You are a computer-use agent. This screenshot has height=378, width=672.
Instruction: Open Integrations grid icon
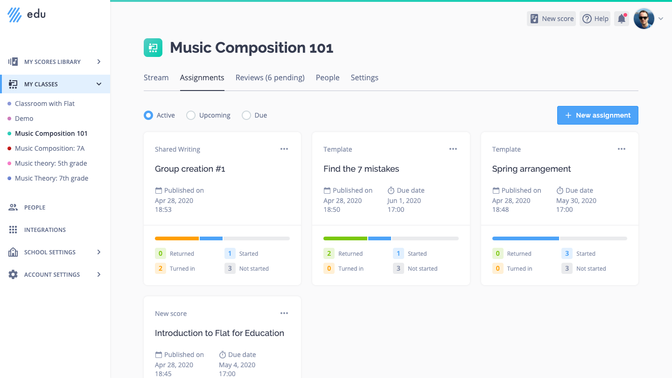click(13, 230)
